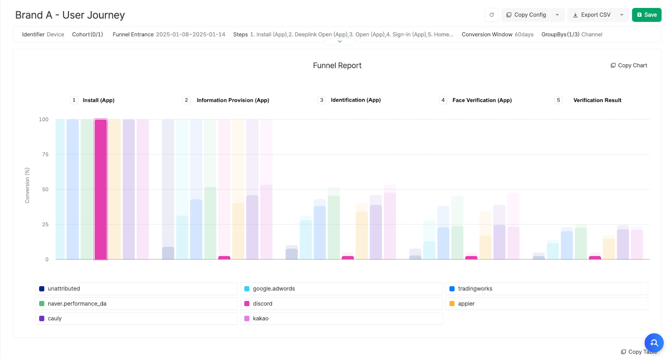The image size is (672, 358).
Task: Toggle the google.adwords legend series
Action: click(273, 289)
